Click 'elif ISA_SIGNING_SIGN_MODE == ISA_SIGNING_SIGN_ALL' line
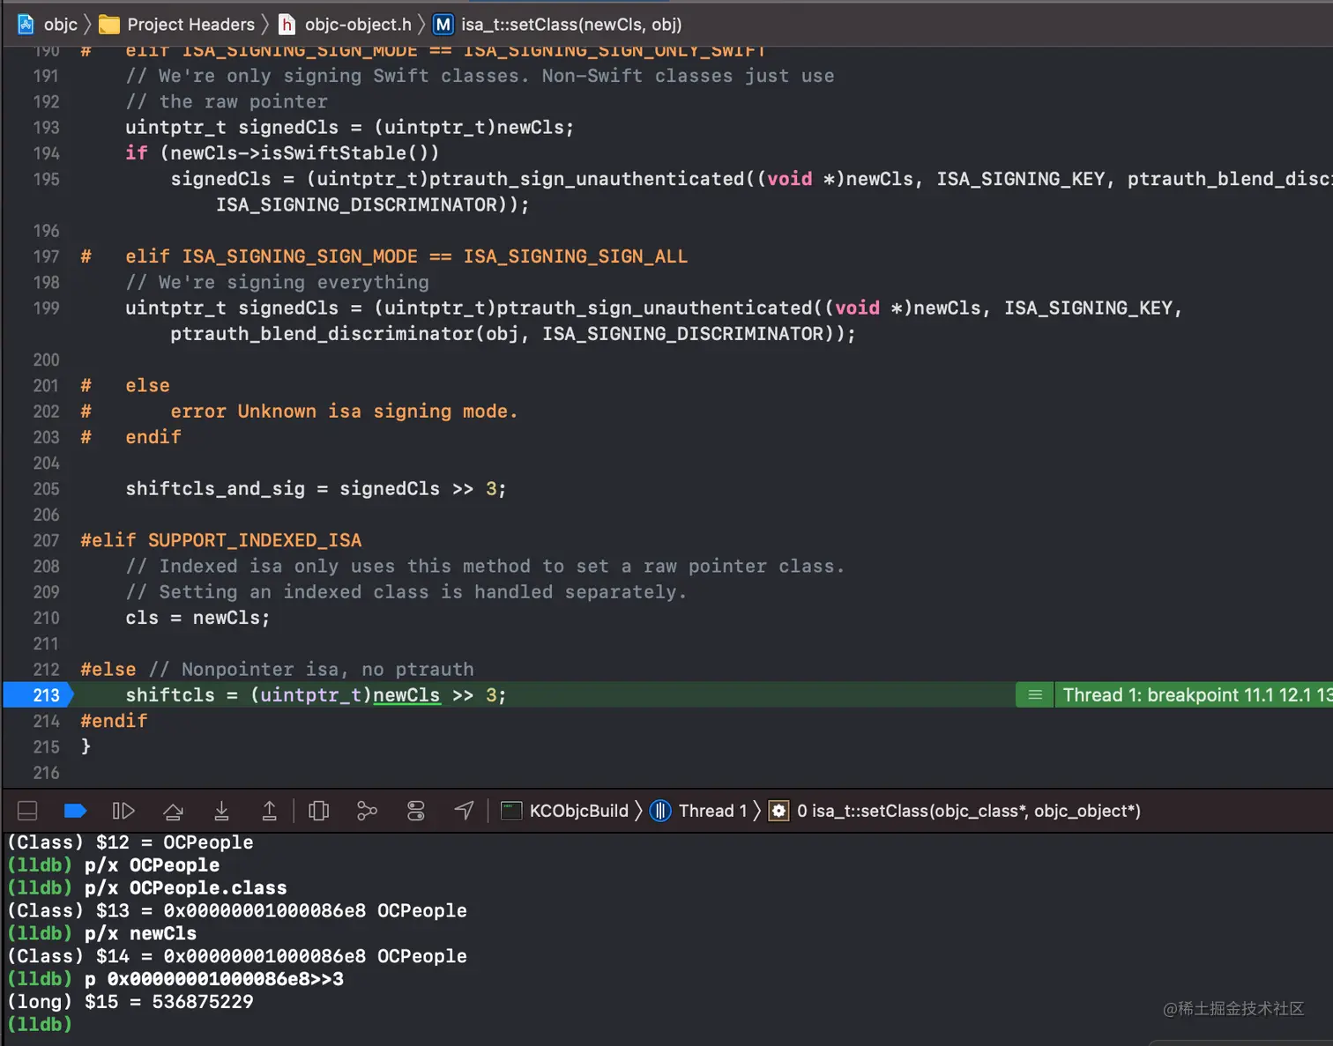This screenshot has width=1333, height=1046. (x=406, y=256)
